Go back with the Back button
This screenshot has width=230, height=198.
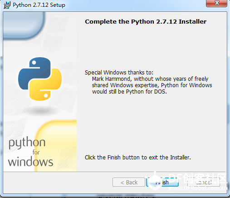[x=129, y=182]
